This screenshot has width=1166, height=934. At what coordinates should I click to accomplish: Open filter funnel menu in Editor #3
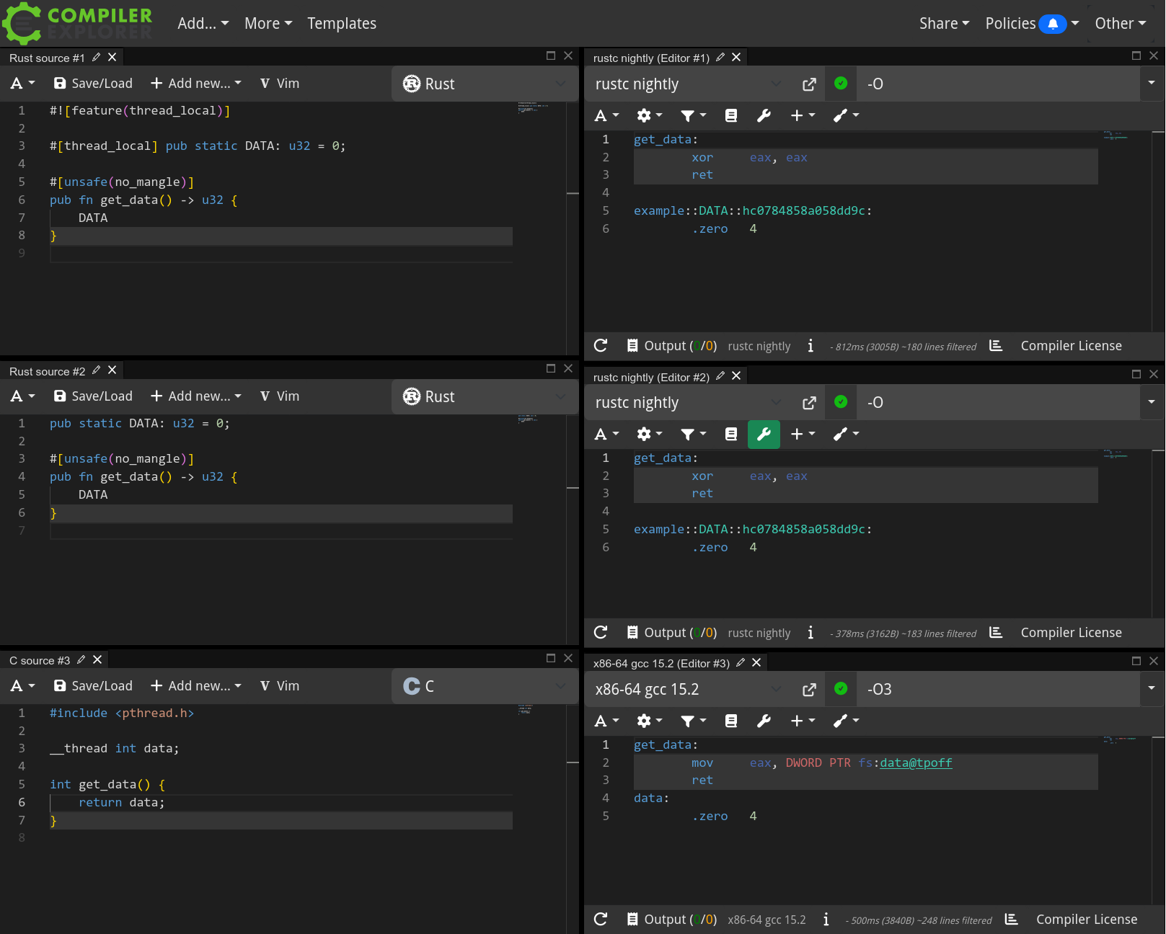[693, 721]
